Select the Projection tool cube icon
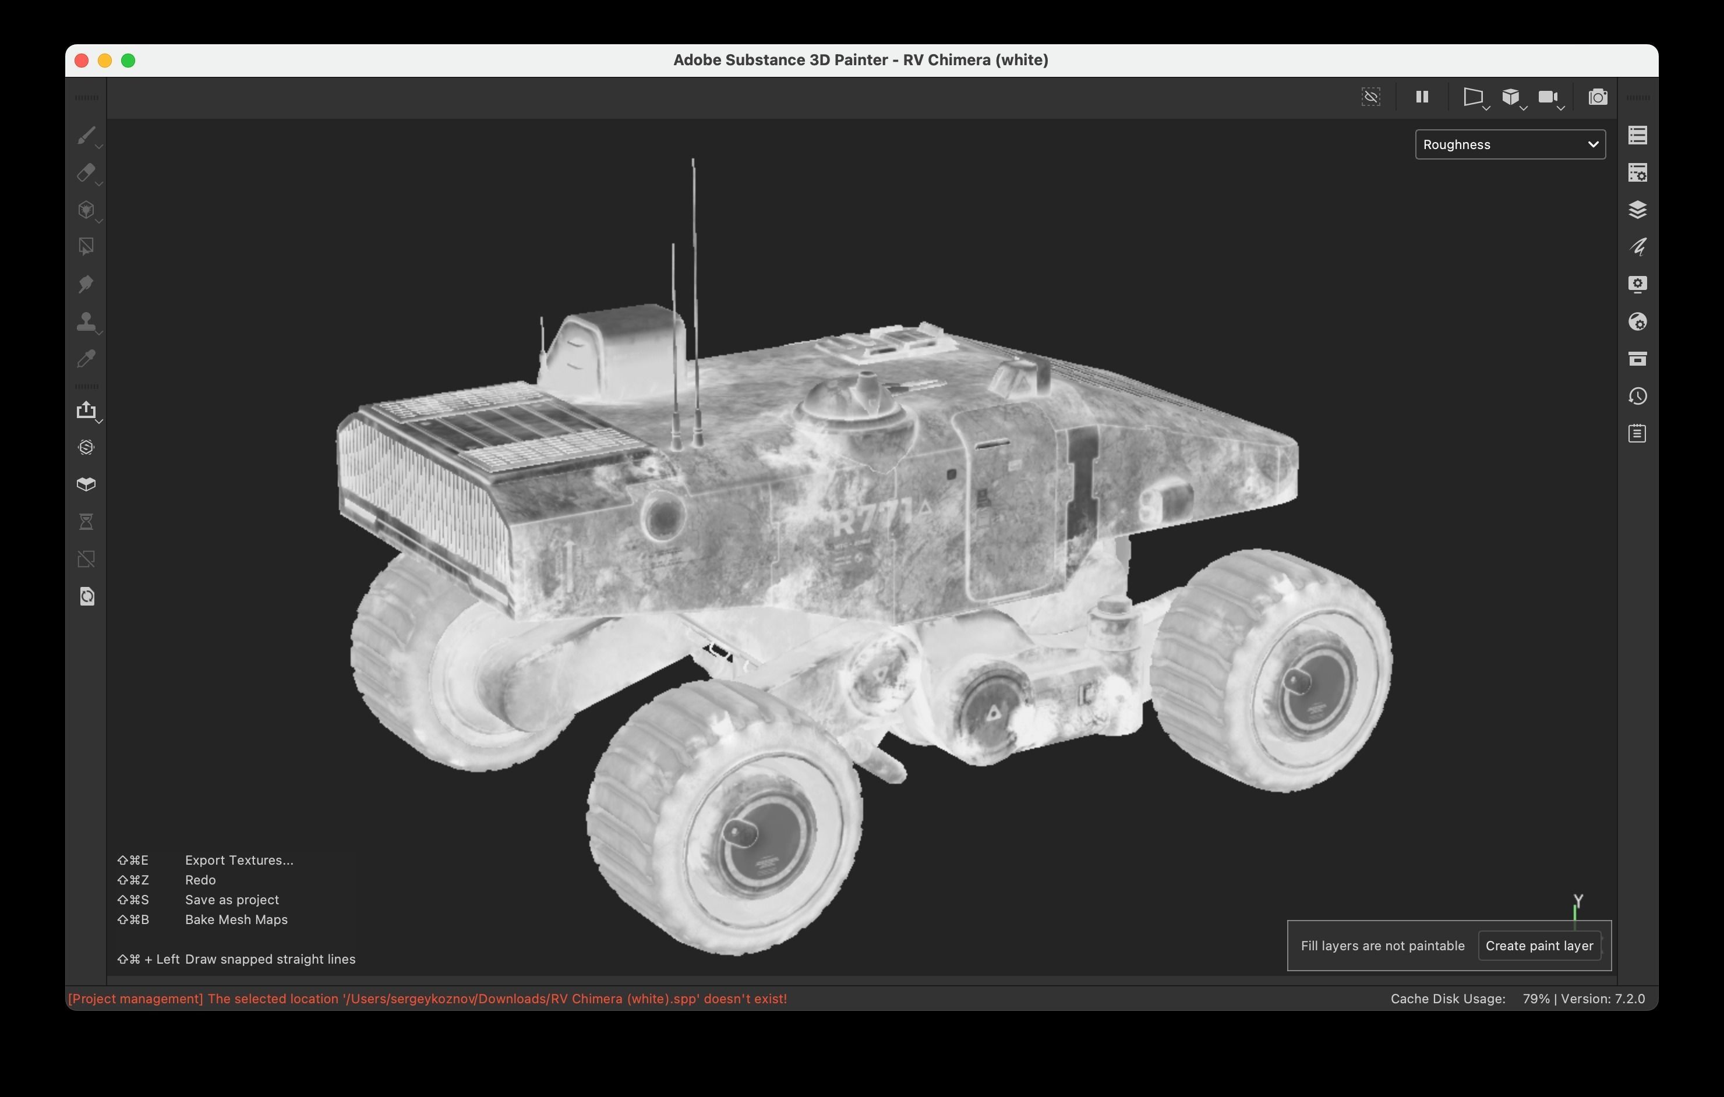 pyautogui.click(x=86, y=210)
